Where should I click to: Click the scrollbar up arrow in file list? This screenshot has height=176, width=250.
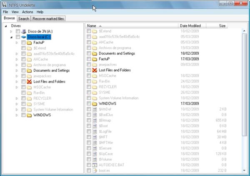tap(244, 31)
